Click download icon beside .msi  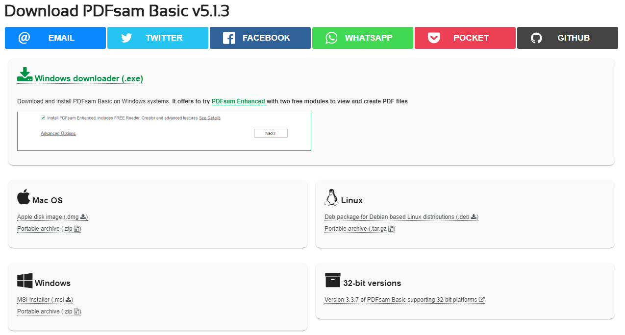click(x=69, y=299)
